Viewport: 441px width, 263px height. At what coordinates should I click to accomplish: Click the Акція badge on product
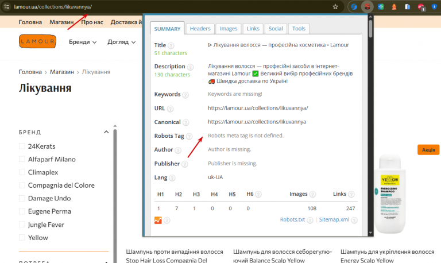click(x=428, y=150)
